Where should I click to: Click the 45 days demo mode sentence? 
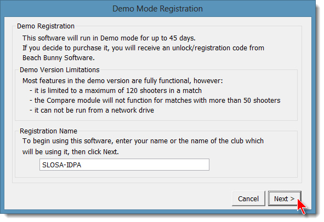click(109, 38)
